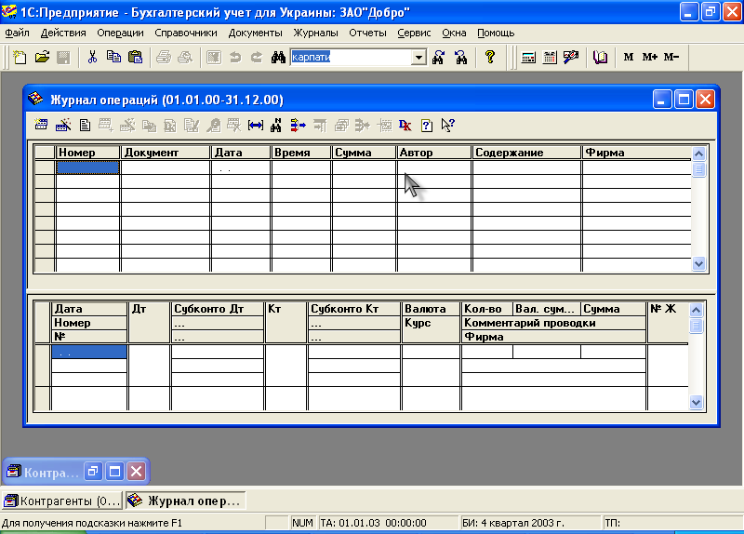
Task: Open the Журналы menu
Action: (x=315, y=33)
